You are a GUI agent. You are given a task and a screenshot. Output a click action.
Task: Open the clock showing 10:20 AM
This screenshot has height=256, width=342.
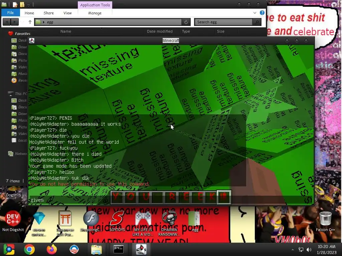(327, 249)
